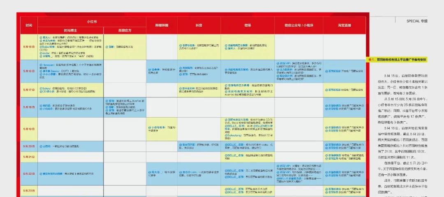The width and height of the screenshot is (444, 197).
Task: Select the 5月23日 date cell
Action: (x=29, y=191)
